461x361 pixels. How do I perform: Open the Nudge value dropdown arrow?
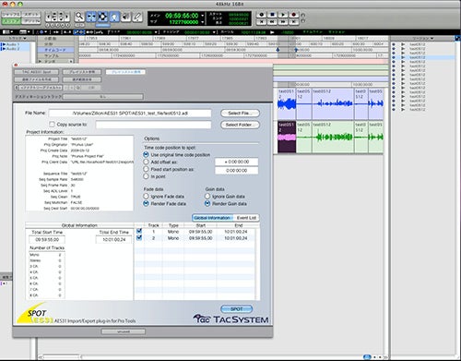[x=214, y=32]
